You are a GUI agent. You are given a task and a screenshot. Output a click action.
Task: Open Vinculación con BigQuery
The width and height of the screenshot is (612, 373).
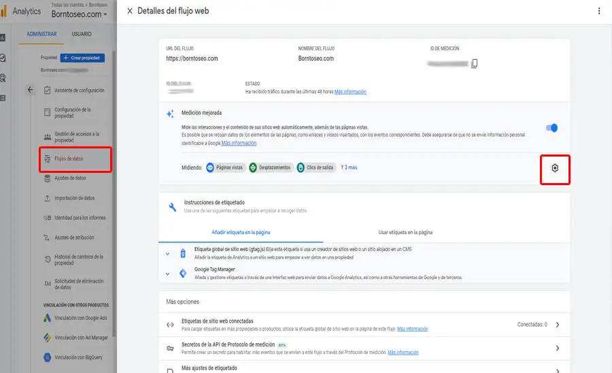tap(74, 357)
